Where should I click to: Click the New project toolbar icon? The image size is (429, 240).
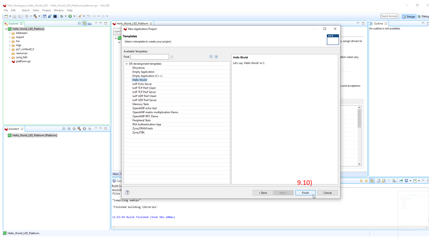pos(6,16)
